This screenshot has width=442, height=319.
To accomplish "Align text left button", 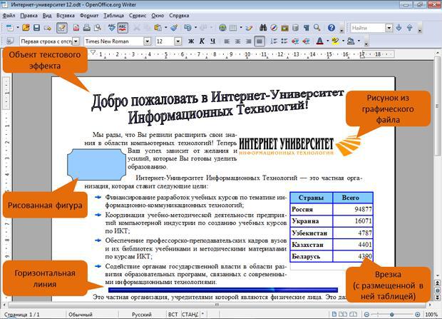I will tap(227, 41).
